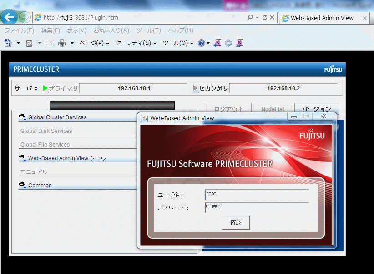Click the Global Cluster Services folder icon
Viewport: 374px width, 274px height.
23,117
